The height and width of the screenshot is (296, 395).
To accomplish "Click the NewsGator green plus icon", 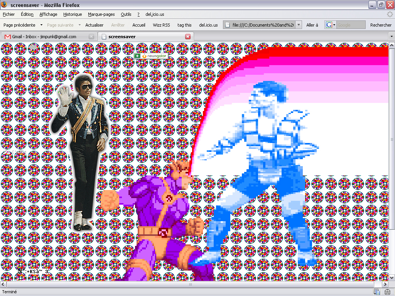I will tap(137, 56).
